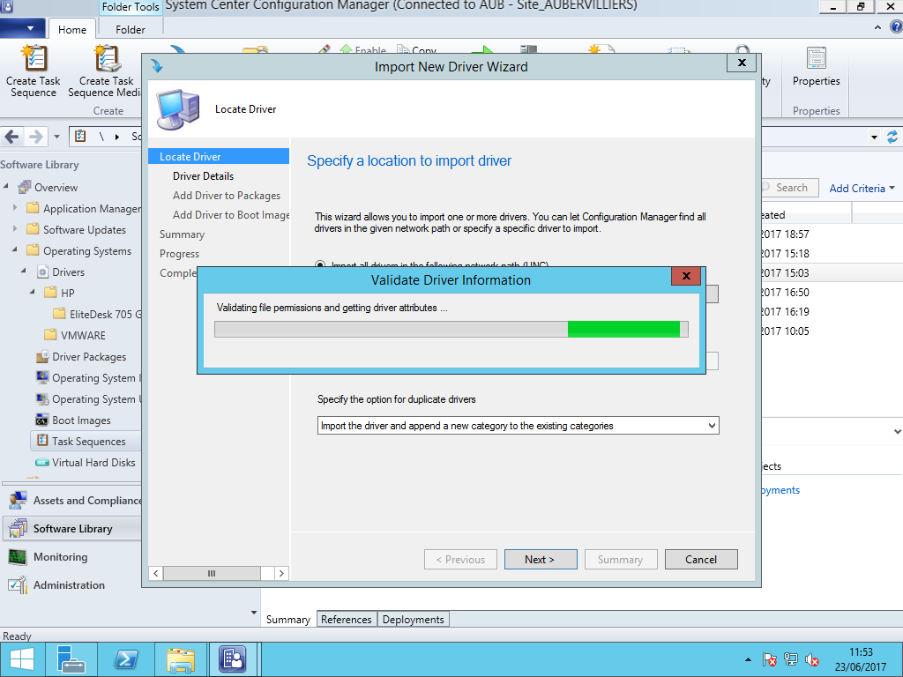Image resolution: width=903 pixels, height=677 pixels.
Task: Open the Action Center flag tray icon
Action: click(x=769, y=659)
